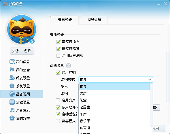Image resolution: width=170 pixels, height=134 pixels.
Task: Switch to 视频设置 tab
Action: (x=94, y=20)
